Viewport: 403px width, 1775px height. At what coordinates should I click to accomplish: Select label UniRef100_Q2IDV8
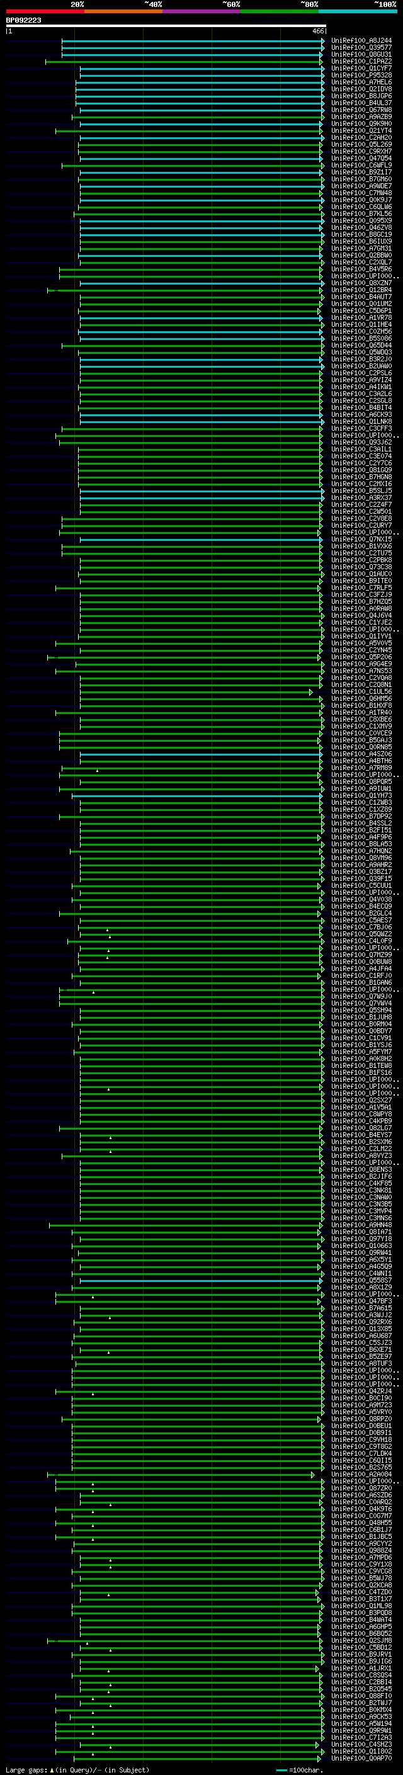click(x=361, y=89)
